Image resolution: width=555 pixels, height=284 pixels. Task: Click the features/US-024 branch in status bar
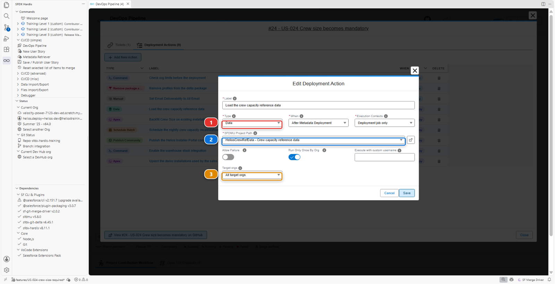[x=38, y=280]
